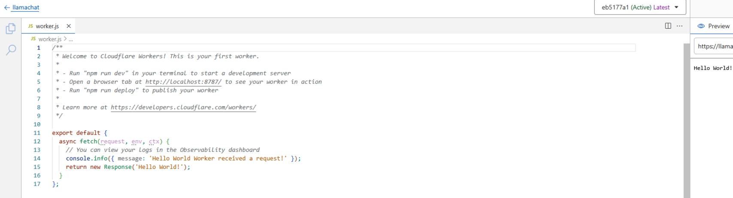Open developers.cloudflare.com/workers link
The width and height of the screenshot is (733, 198).
pyautogui.click(x=183, y=107)
